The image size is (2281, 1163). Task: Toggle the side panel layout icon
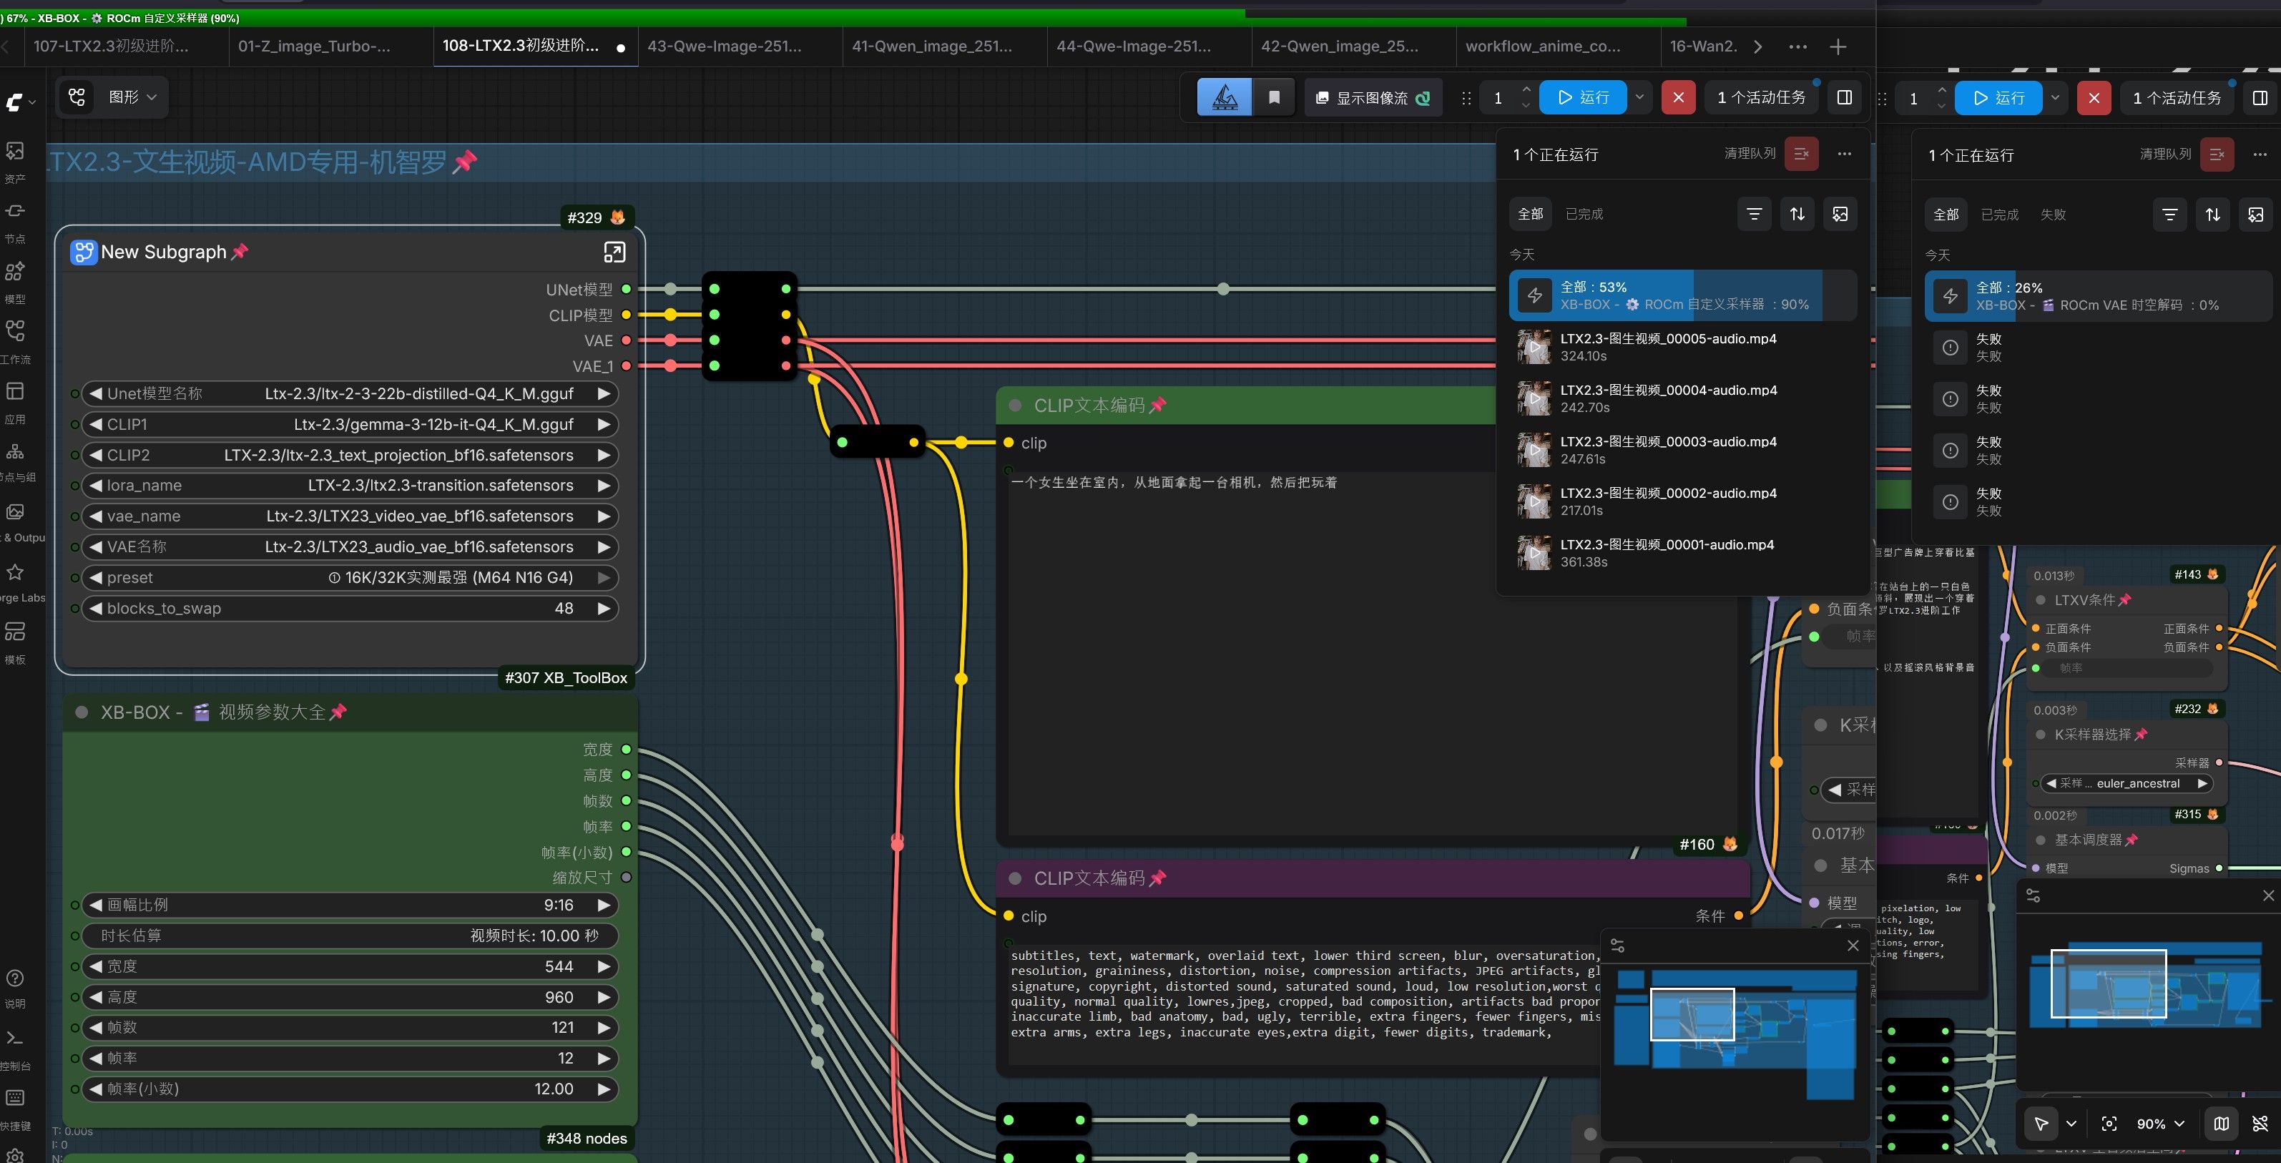click(1845, 97)
